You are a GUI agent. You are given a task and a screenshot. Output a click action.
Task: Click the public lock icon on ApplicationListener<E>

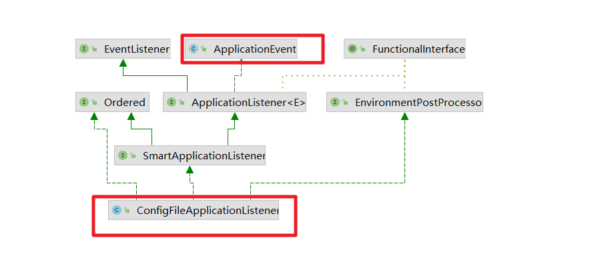pos(182,102)
